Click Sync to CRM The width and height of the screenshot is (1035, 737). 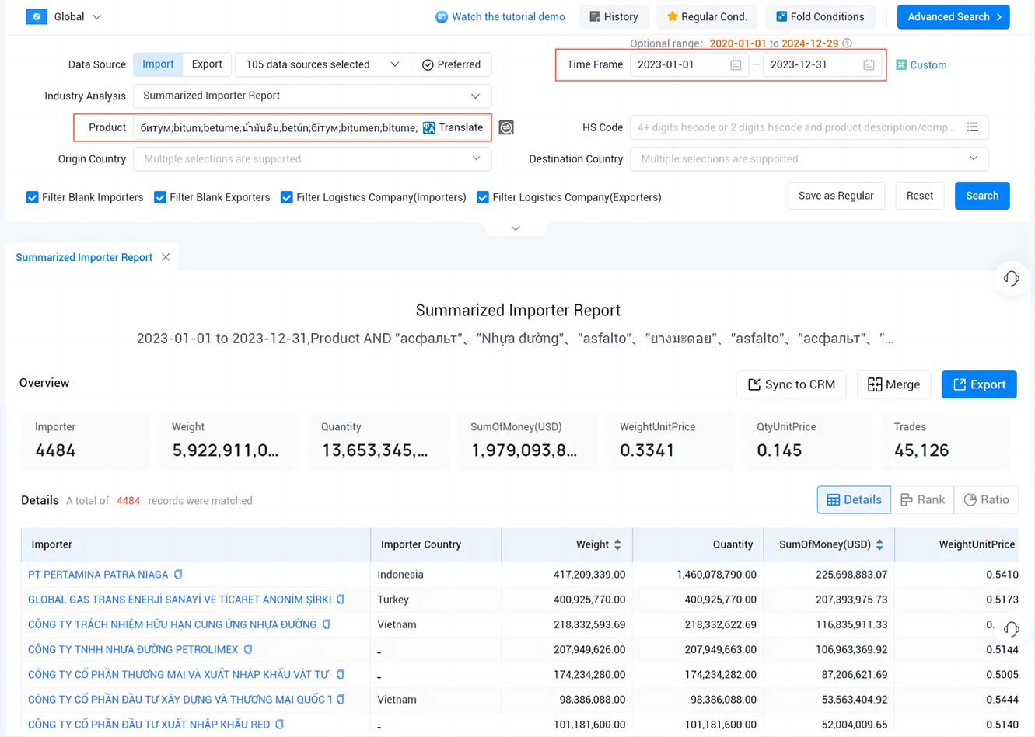[792, 384]
